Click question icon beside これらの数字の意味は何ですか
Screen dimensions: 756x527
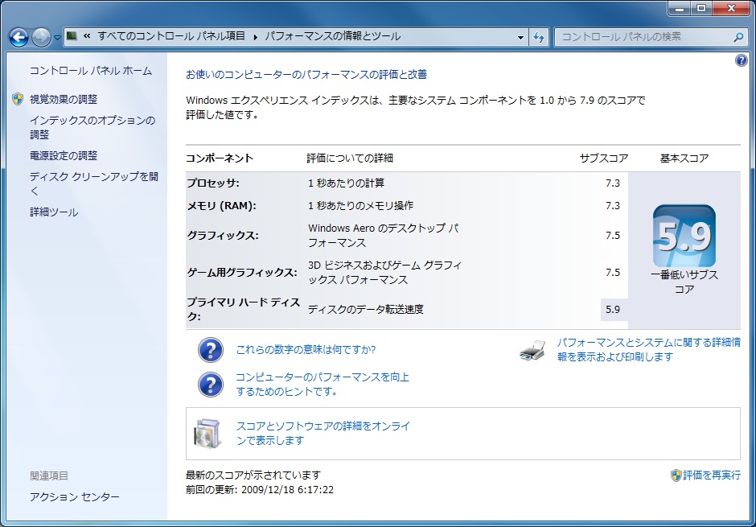tap(211, 350)
